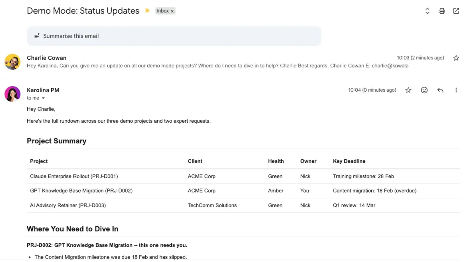Click the yellow importance marker beside the subject
Image resolution: width=466 pixels, height=262 pixels.
click(147, 11)
